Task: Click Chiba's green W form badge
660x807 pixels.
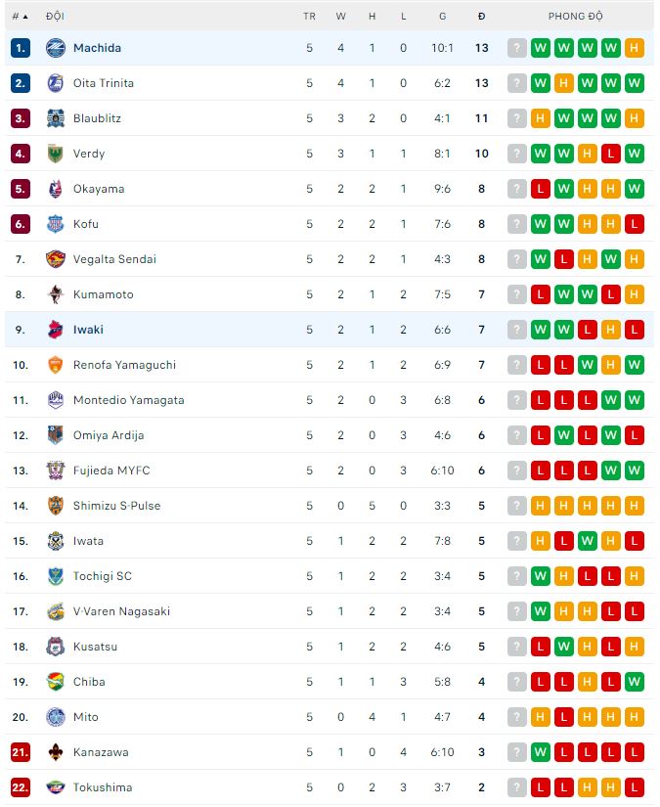Action: [x=635, y=682]
